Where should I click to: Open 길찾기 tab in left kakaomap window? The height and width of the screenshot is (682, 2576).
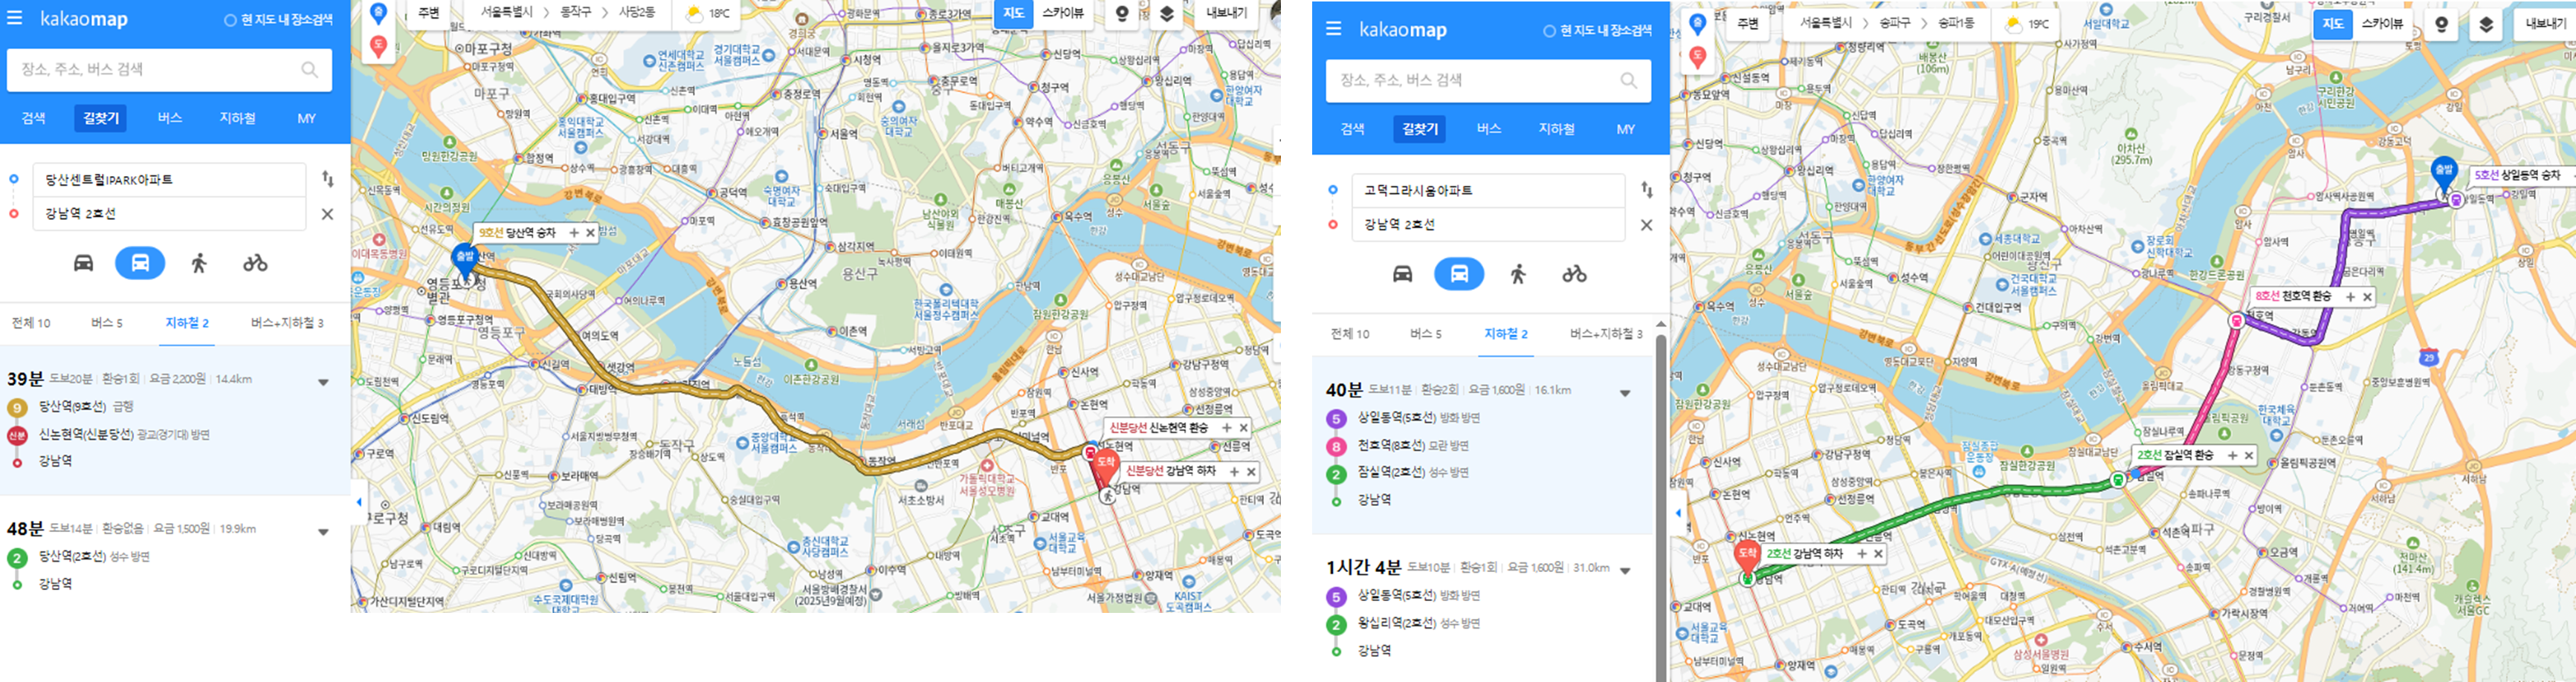(x=100, y=118)
